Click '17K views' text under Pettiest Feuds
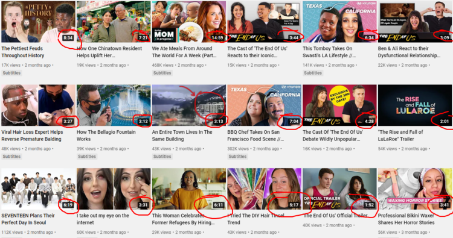This screenshot has width=453, height=238. pos(11,65)
